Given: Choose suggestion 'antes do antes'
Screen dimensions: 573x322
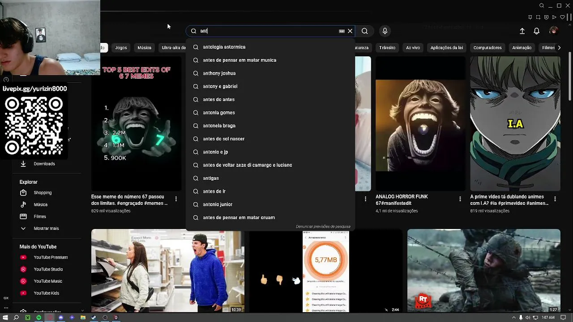Looking at the screenshot, I should [270, 99].
